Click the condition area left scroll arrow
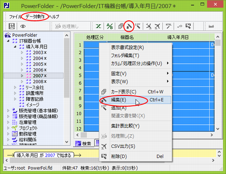Screen dimensions: 226x174 (x=7, y=160)
